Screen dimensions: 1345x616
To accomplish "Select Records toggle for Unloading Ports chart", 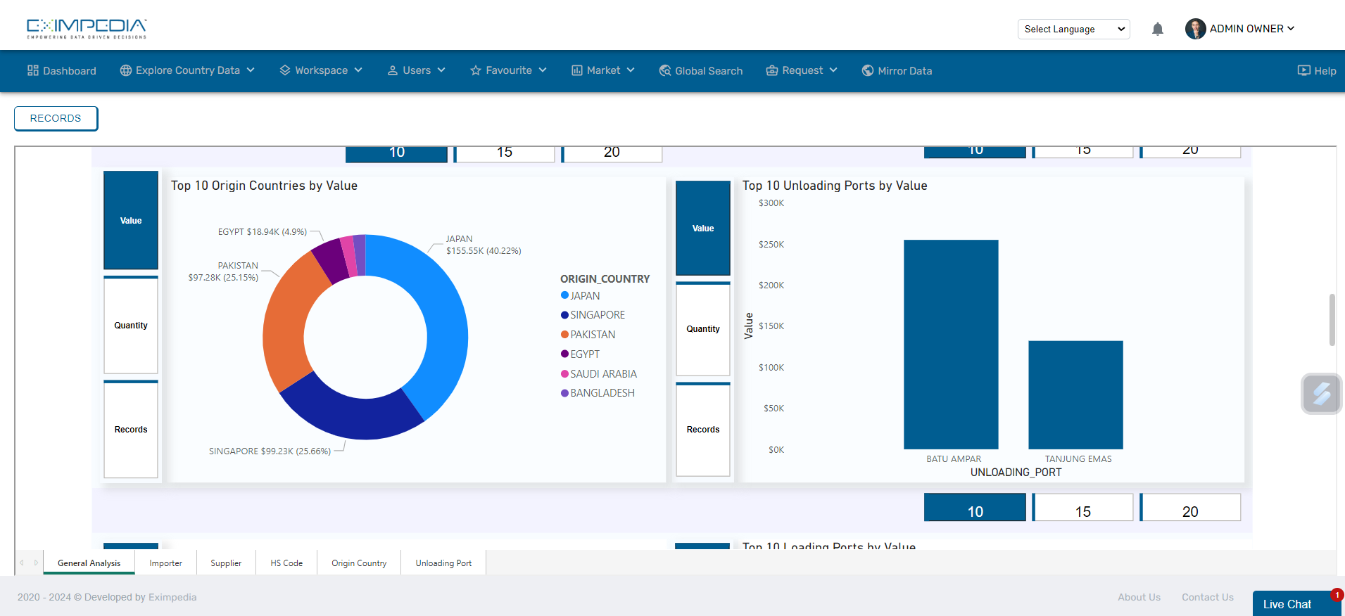I will [703, 429].
